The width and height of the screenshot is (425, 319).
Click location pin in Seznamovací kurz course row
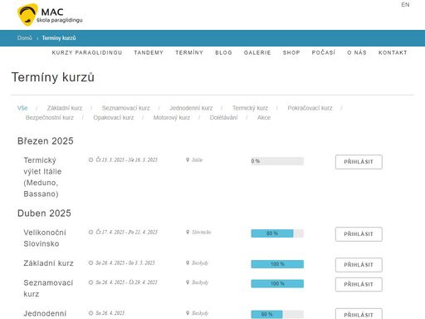coord(188,282)
